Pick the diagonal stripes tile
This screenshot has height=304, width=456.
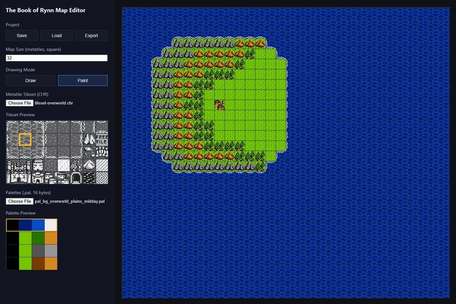click(102, 165)
